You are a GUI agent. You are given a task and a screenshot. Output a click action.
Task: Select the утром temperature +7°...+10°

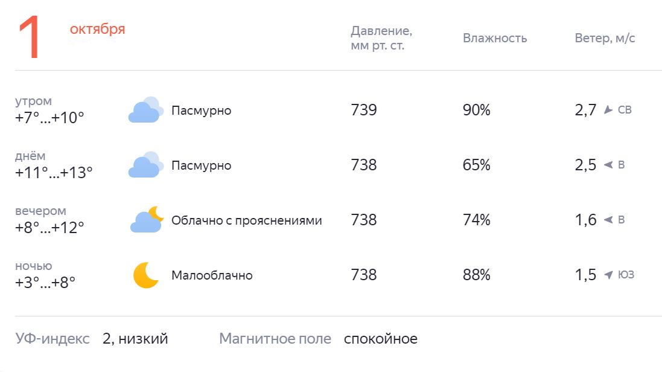pos(49,118)
